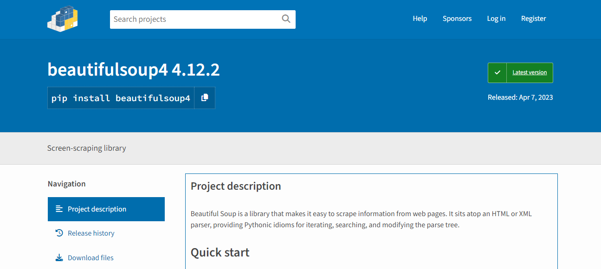Visit the Sponsors page
This screenshot has width=601, height=269.
pyautogui.click(x=457, y=19)
